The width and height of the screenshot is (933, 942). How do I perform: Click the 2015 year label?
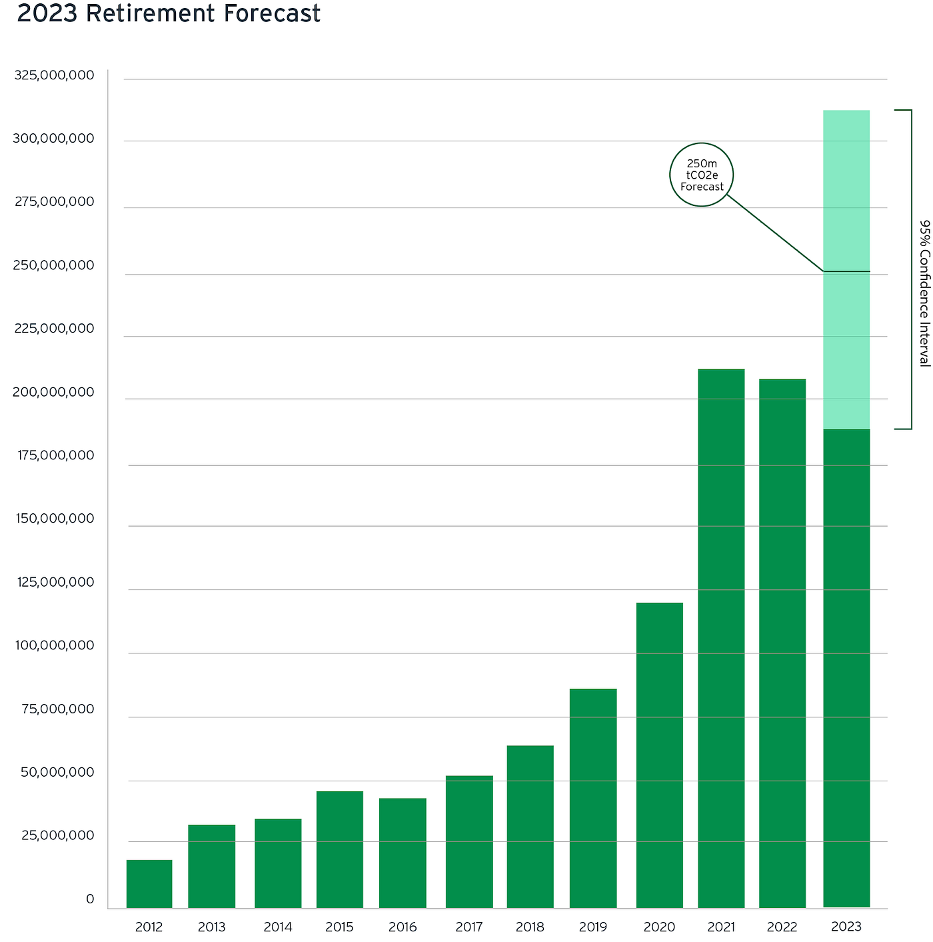coord(339,927)
